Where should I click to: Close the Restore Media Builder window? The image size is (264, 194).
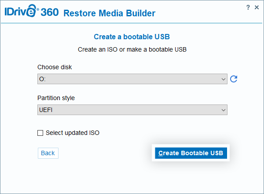pos(257,7)
